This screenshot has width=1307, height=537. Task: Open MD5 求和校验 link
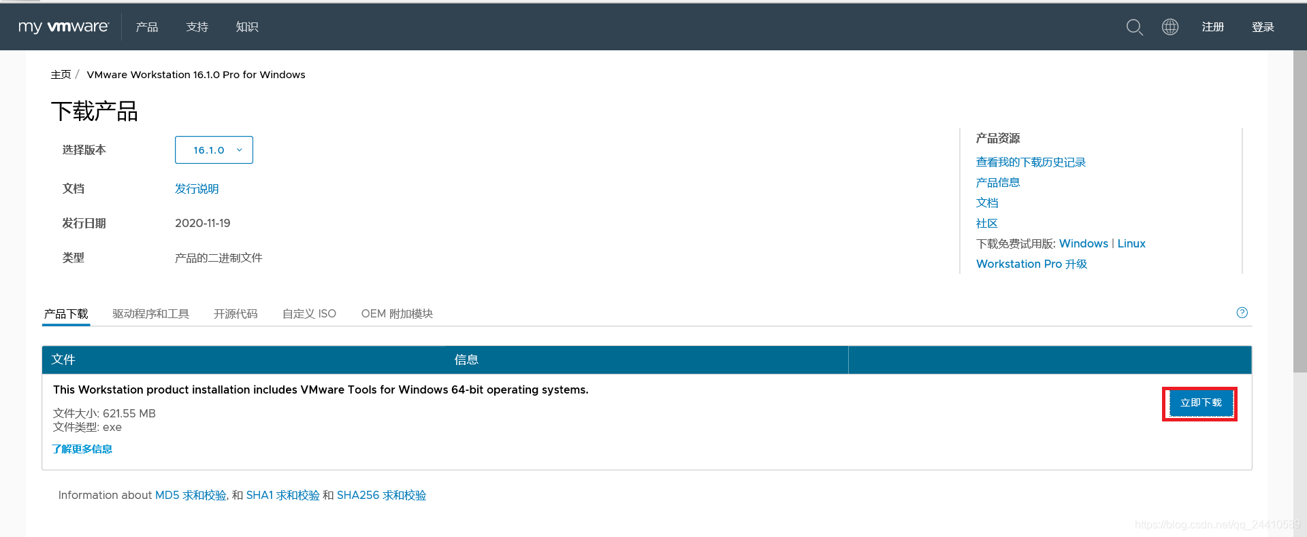[x=191, y=496]
